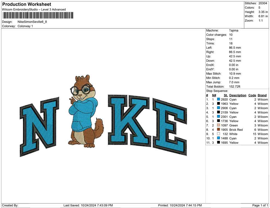Click Max Jump value '7.0 mm'
Viewport: 270px width, 208px height.
[234, 82]
